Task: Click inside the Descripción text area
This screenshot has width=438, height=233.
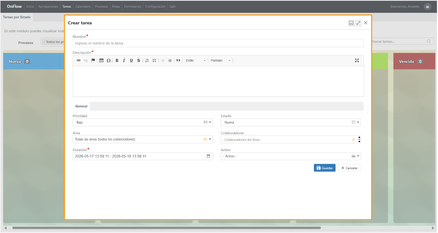Action: pyautogui.click(x=218, y=81)
